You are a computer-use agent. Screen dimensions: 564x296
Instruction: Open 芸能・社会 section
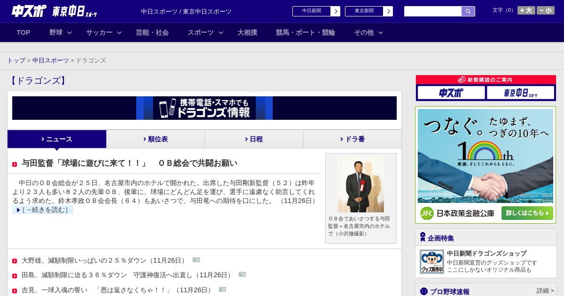(x=152, y=32)
